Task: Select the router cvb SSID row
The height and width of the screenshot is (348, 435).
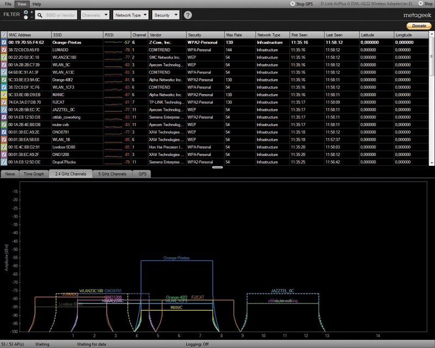Action: [x=60, y=125]
